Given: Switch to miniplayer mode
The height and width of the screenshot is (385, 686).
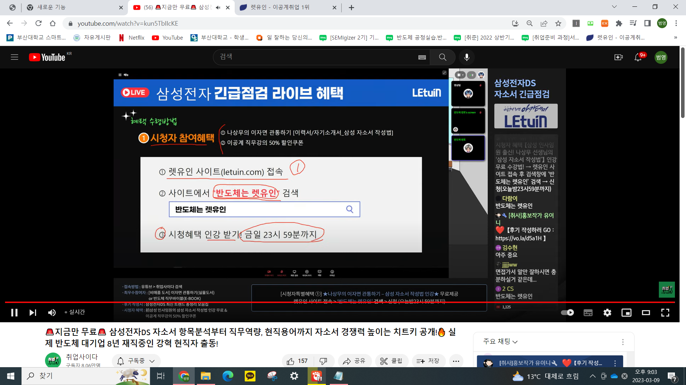Looking at the screenshot, I should tap(626, 313).
